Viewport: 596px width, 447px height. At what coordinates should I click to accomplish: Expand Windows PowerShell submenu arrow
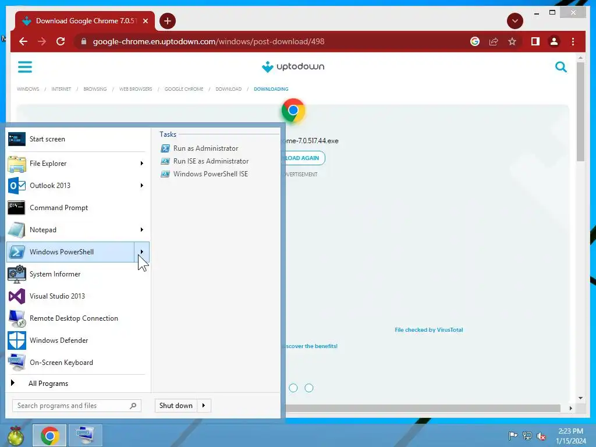tap(142, 251)
